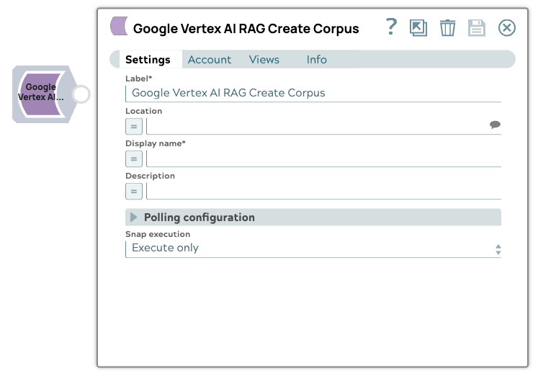Switch to the Views tab

pyautogui.click(x=264, y=60)
